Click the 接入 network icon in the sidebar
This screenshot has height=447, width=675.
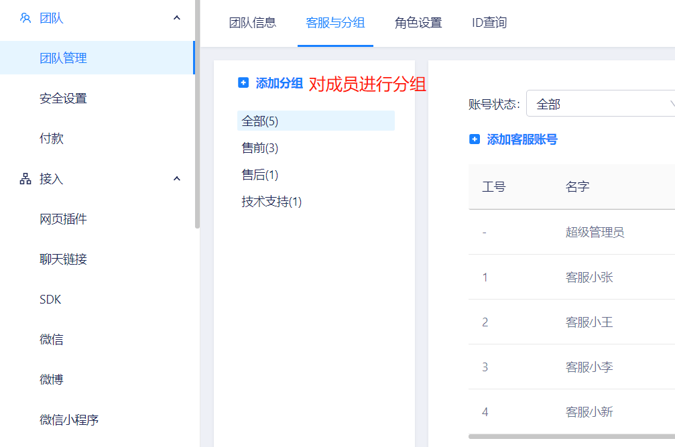click(x=25, y=178)
